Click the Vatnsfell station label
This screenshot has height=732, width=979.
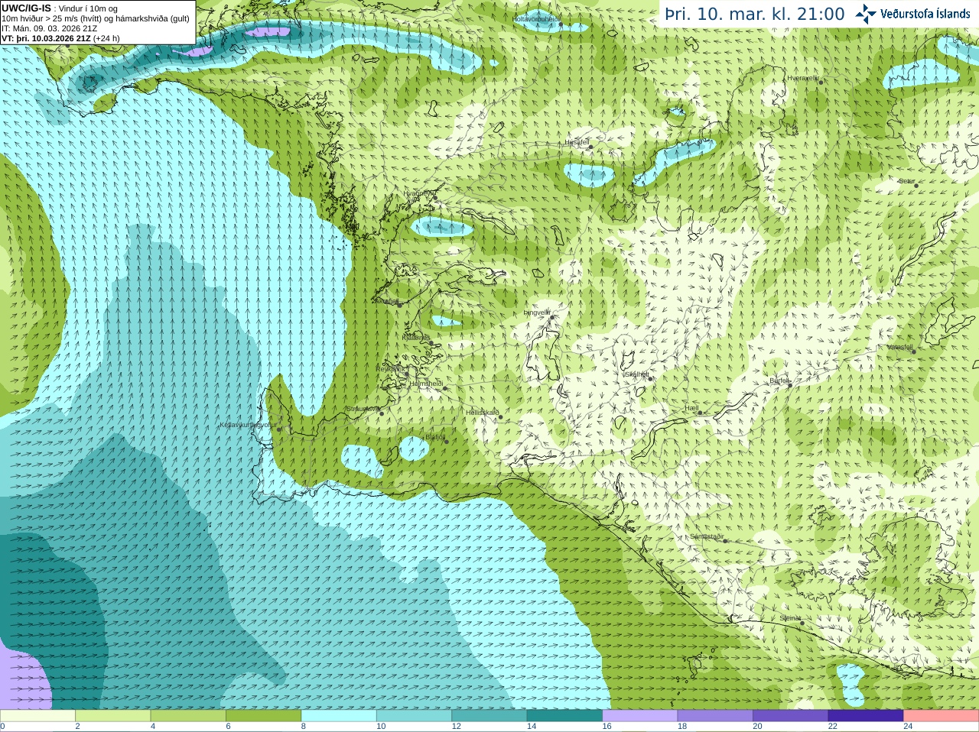pyautogui.click(x=899, y=347)
